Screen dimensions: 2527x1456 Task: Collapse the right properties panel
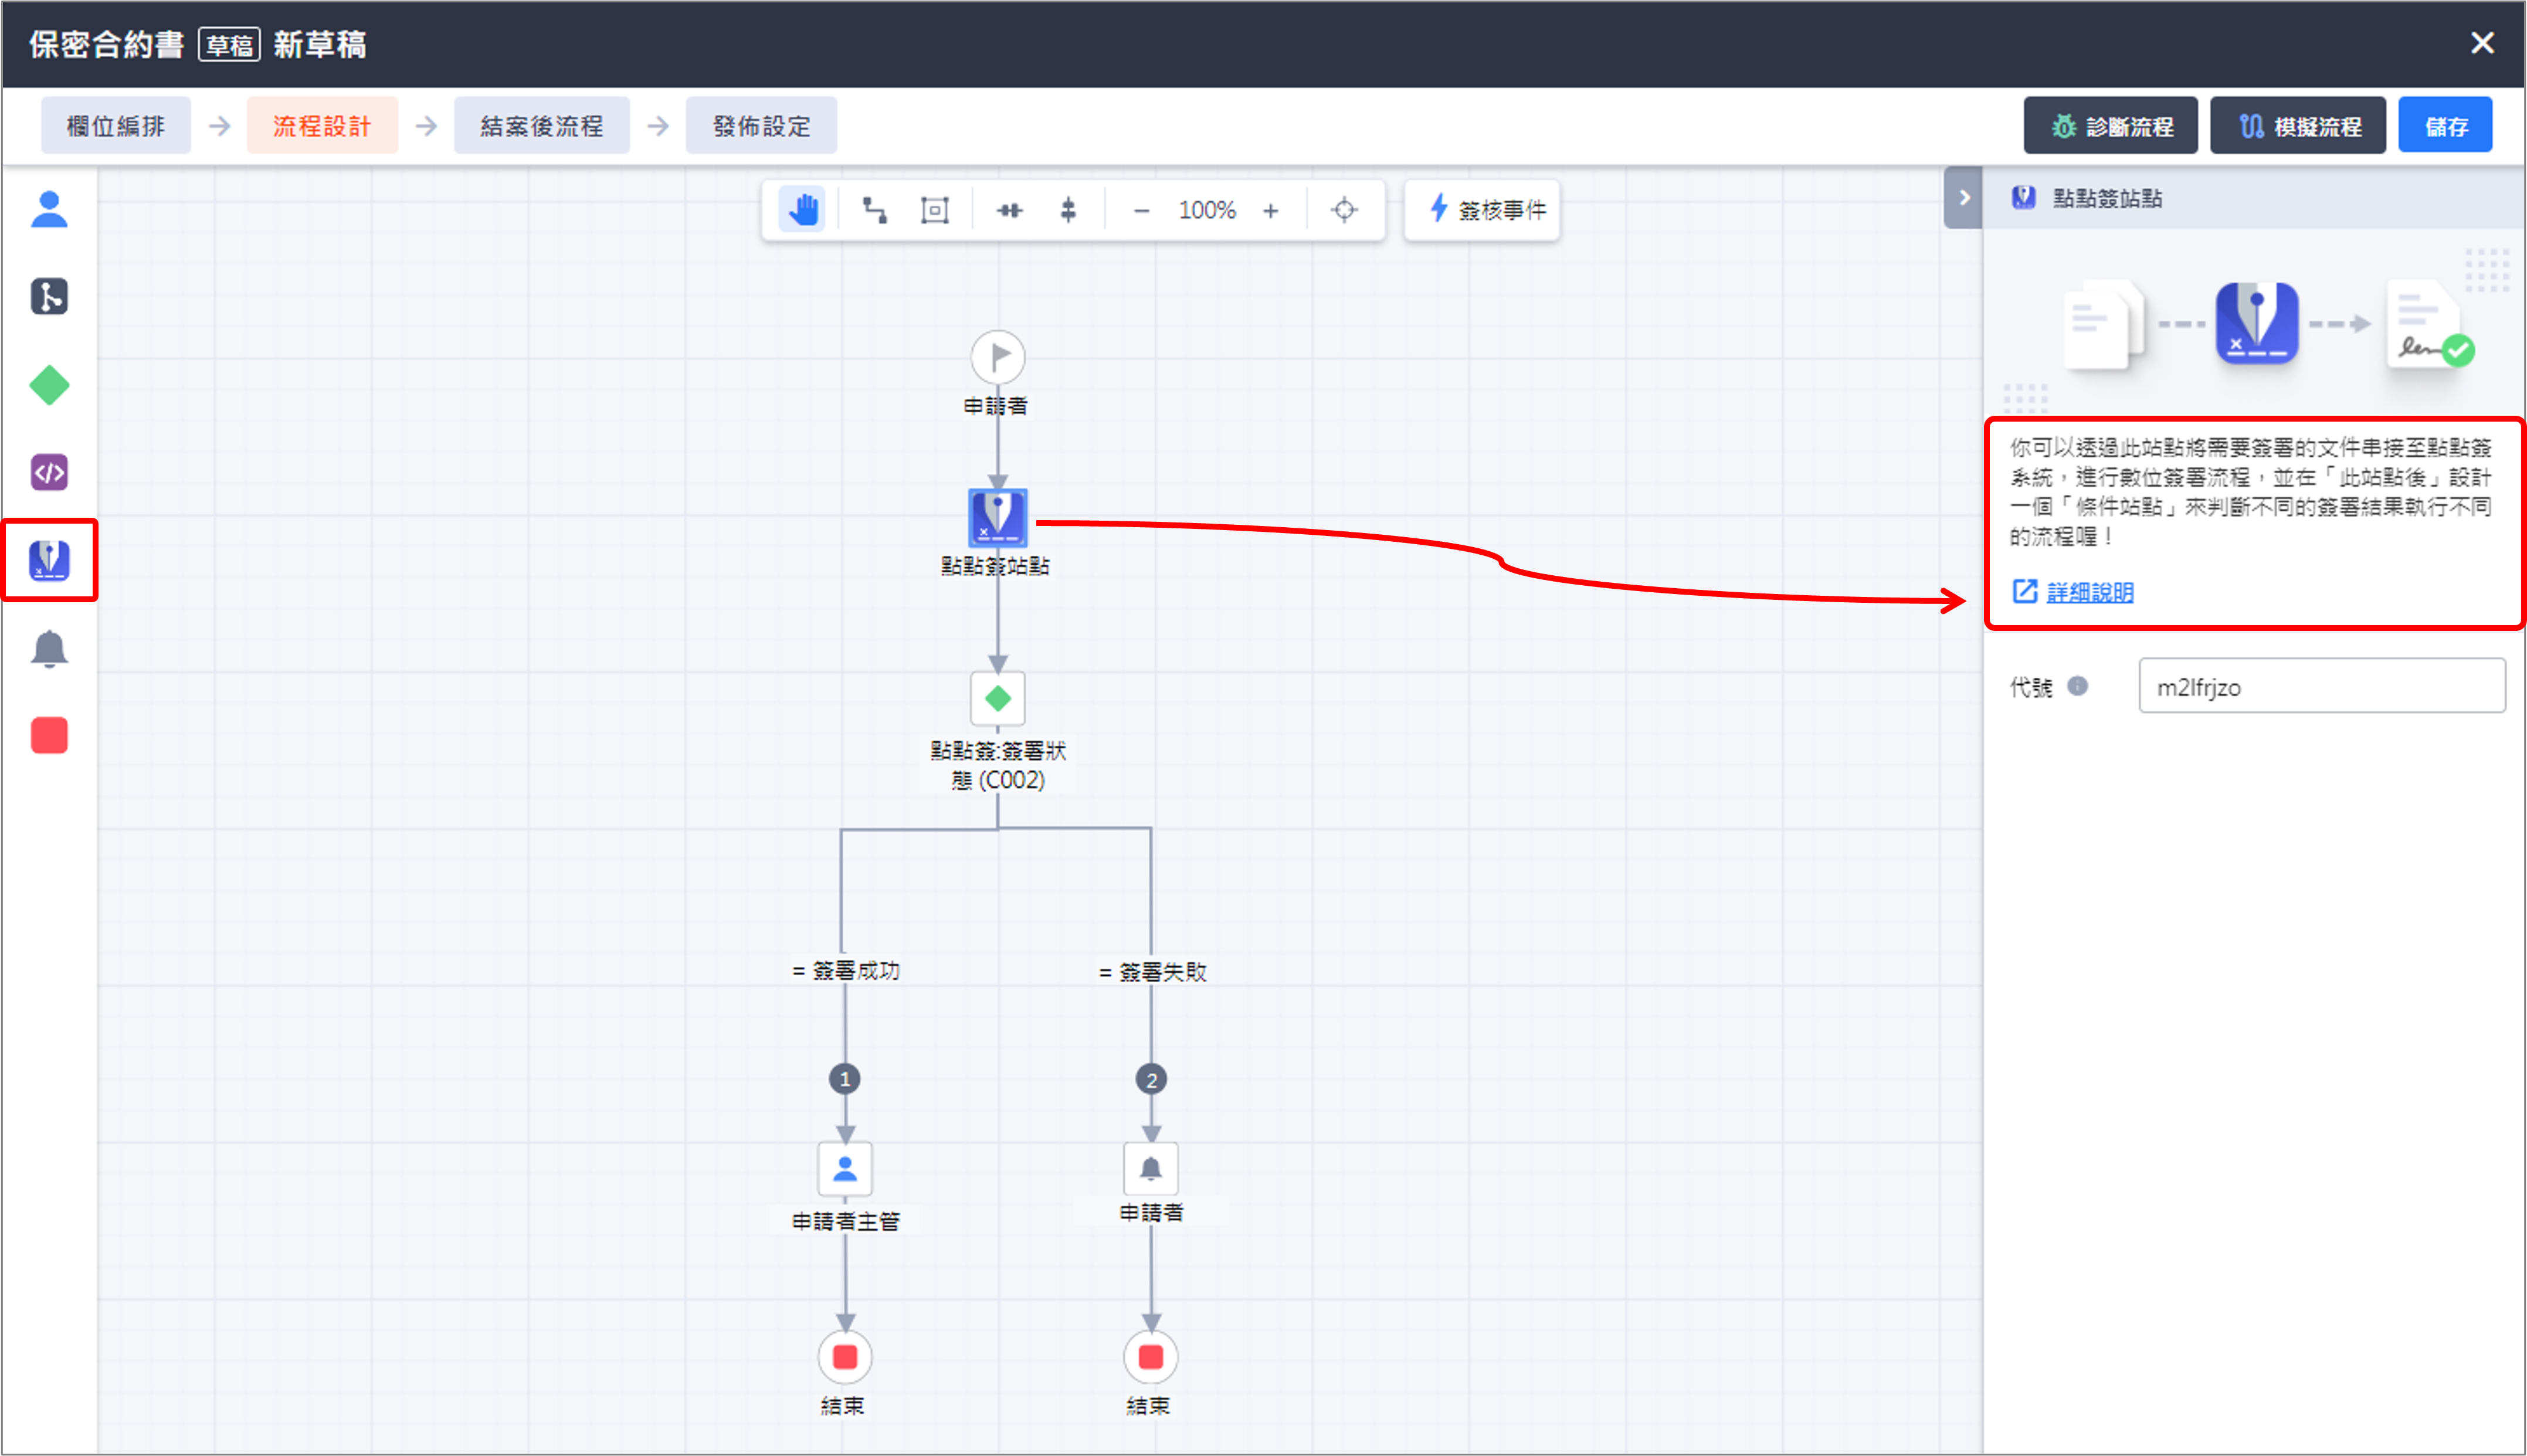tap(1964, 198)
